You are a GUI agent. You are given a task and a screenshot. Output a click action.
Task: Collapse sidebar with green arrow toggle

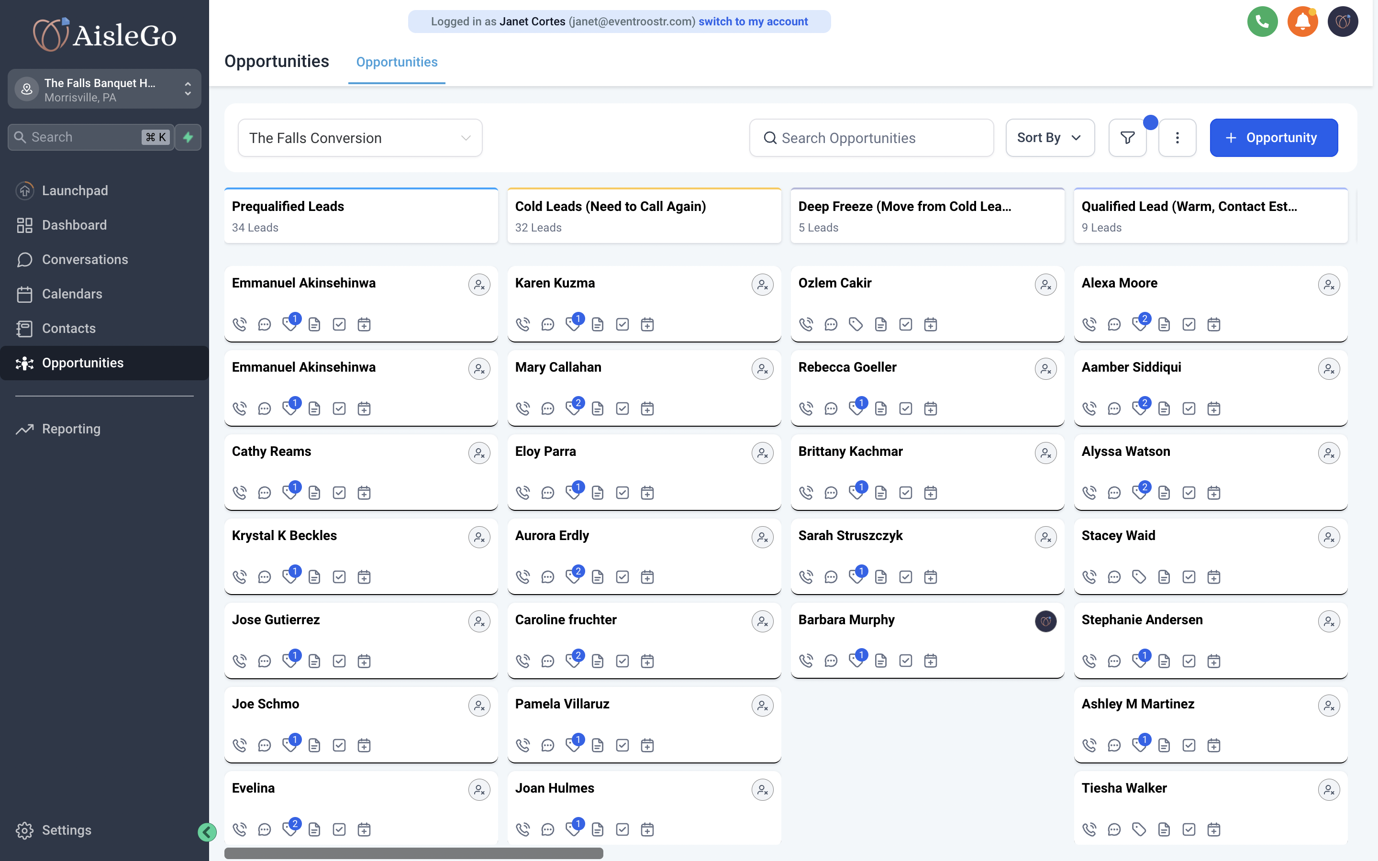click(x=207, y=832)
